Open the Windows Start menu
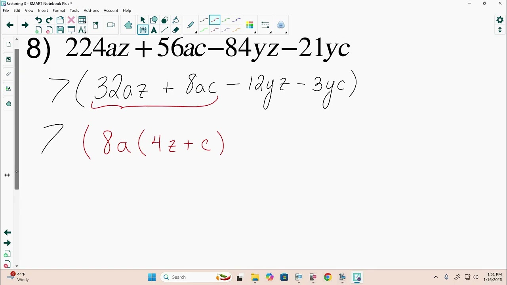Viewport: 507px width, 285px height. (x=152, y=277)
